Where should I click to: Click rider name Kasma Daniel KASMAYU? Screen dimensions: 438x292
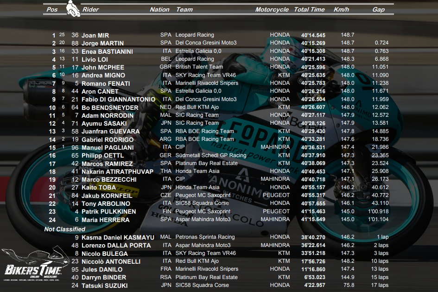[x=118, y=237]
